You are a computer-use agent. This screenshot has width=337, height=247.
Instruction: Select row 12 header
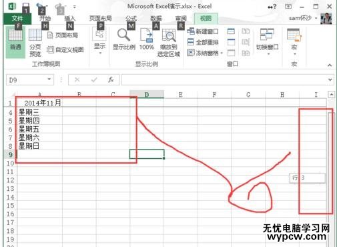point(10,180)
